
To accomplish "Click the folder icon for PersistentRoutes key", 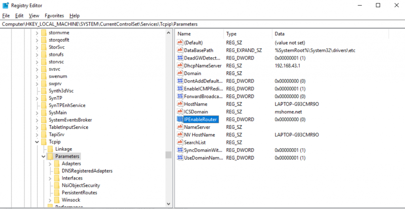I will pyautogui.click(x=57, y=192).
